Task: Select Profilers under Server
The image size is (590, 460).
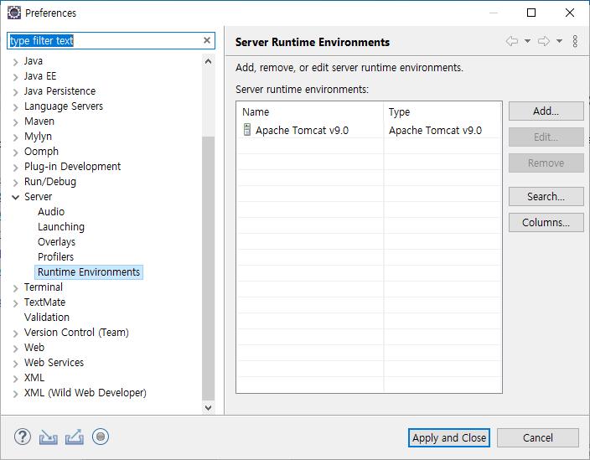Action: [x=55, y=257]
